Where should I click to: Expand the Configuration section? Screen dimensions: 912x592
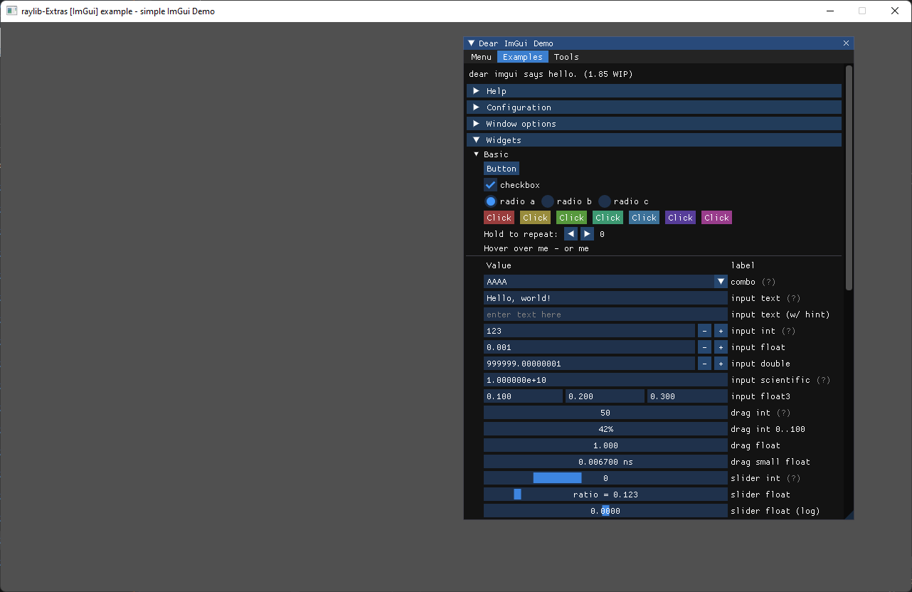click(x=519, y=107)
